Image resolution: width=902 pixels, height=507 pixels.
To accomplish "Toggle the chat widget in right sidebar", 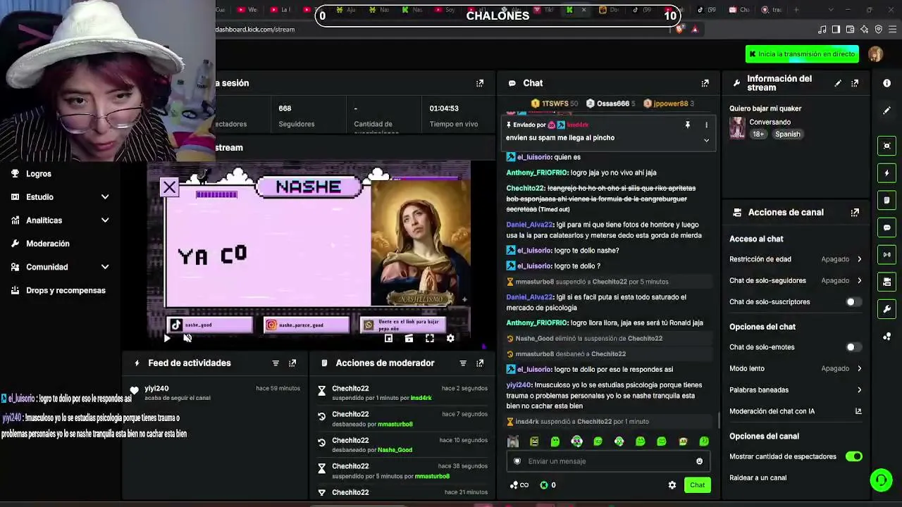I will pos(887,227).
